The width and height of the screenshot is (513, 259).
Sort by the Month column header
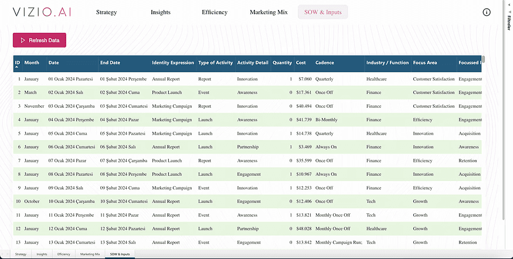click(x=32, y=63)
